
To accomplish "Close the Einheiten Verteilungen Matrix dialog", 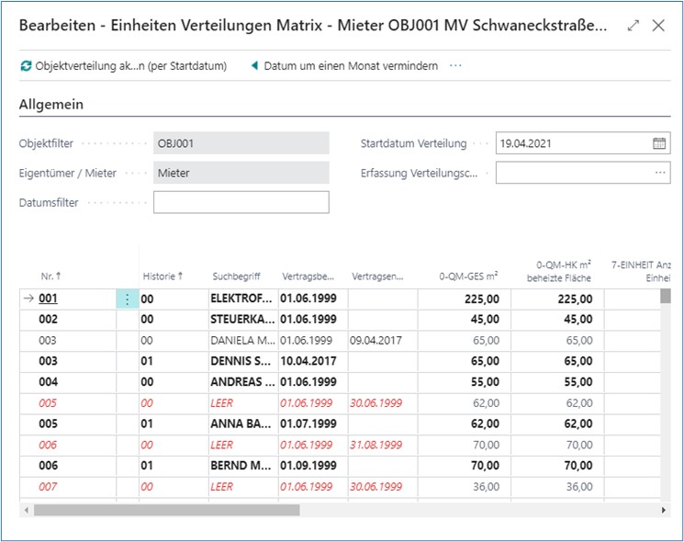I will (658, 26).
